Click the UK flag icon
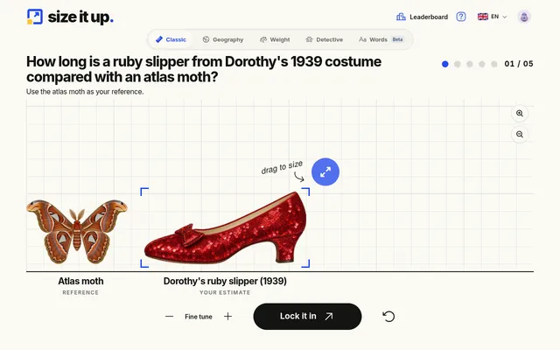The width and height of the screenshot is (560, 350). click(x=482, y=17)
